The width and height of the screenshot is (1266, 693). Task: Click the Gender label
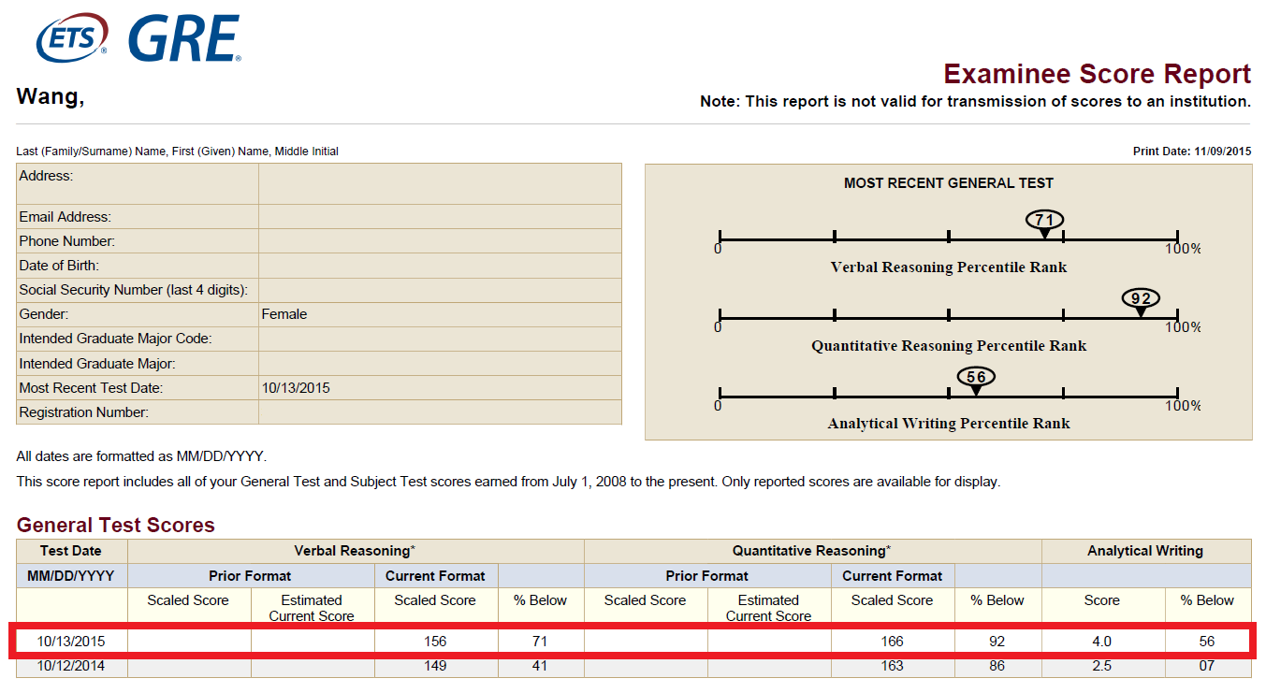click(44, 314)
